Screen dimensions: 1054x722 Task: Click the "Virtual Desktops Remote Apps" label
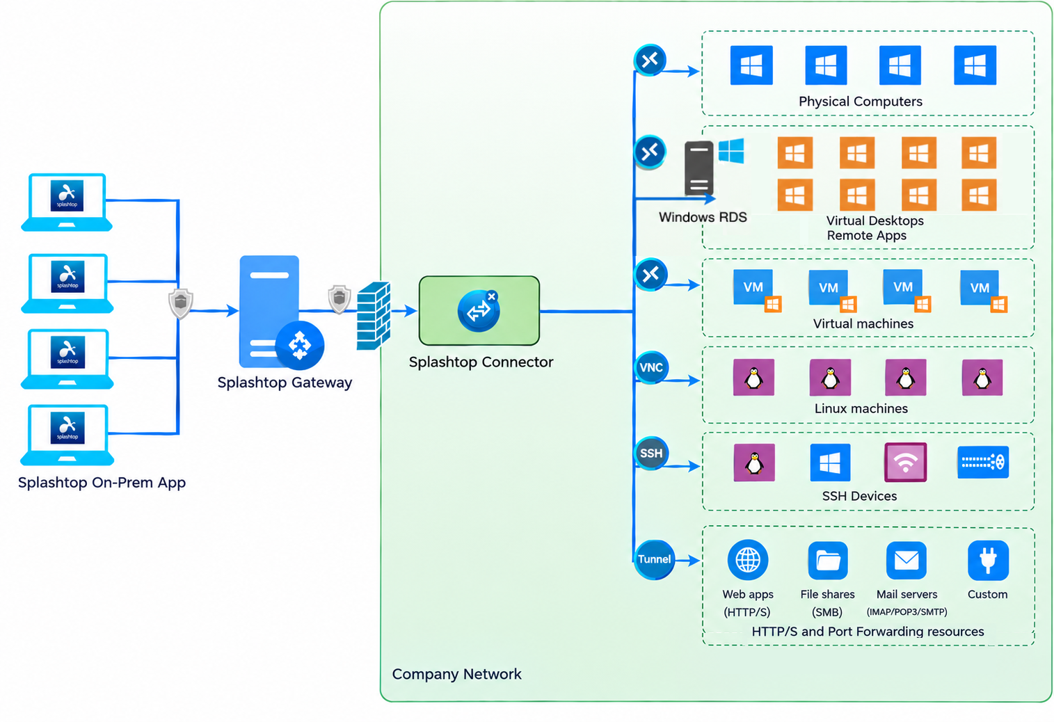pos(875,228)
